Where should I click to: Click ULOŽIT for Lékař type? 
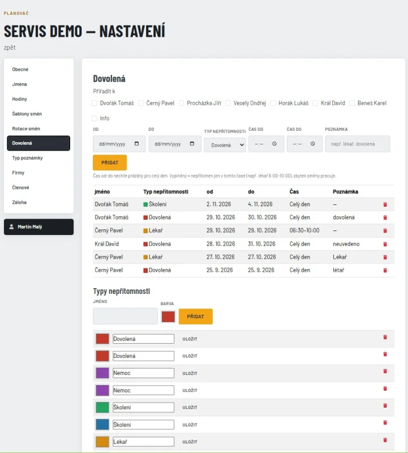pyautogui.click(x=190, y=442)
